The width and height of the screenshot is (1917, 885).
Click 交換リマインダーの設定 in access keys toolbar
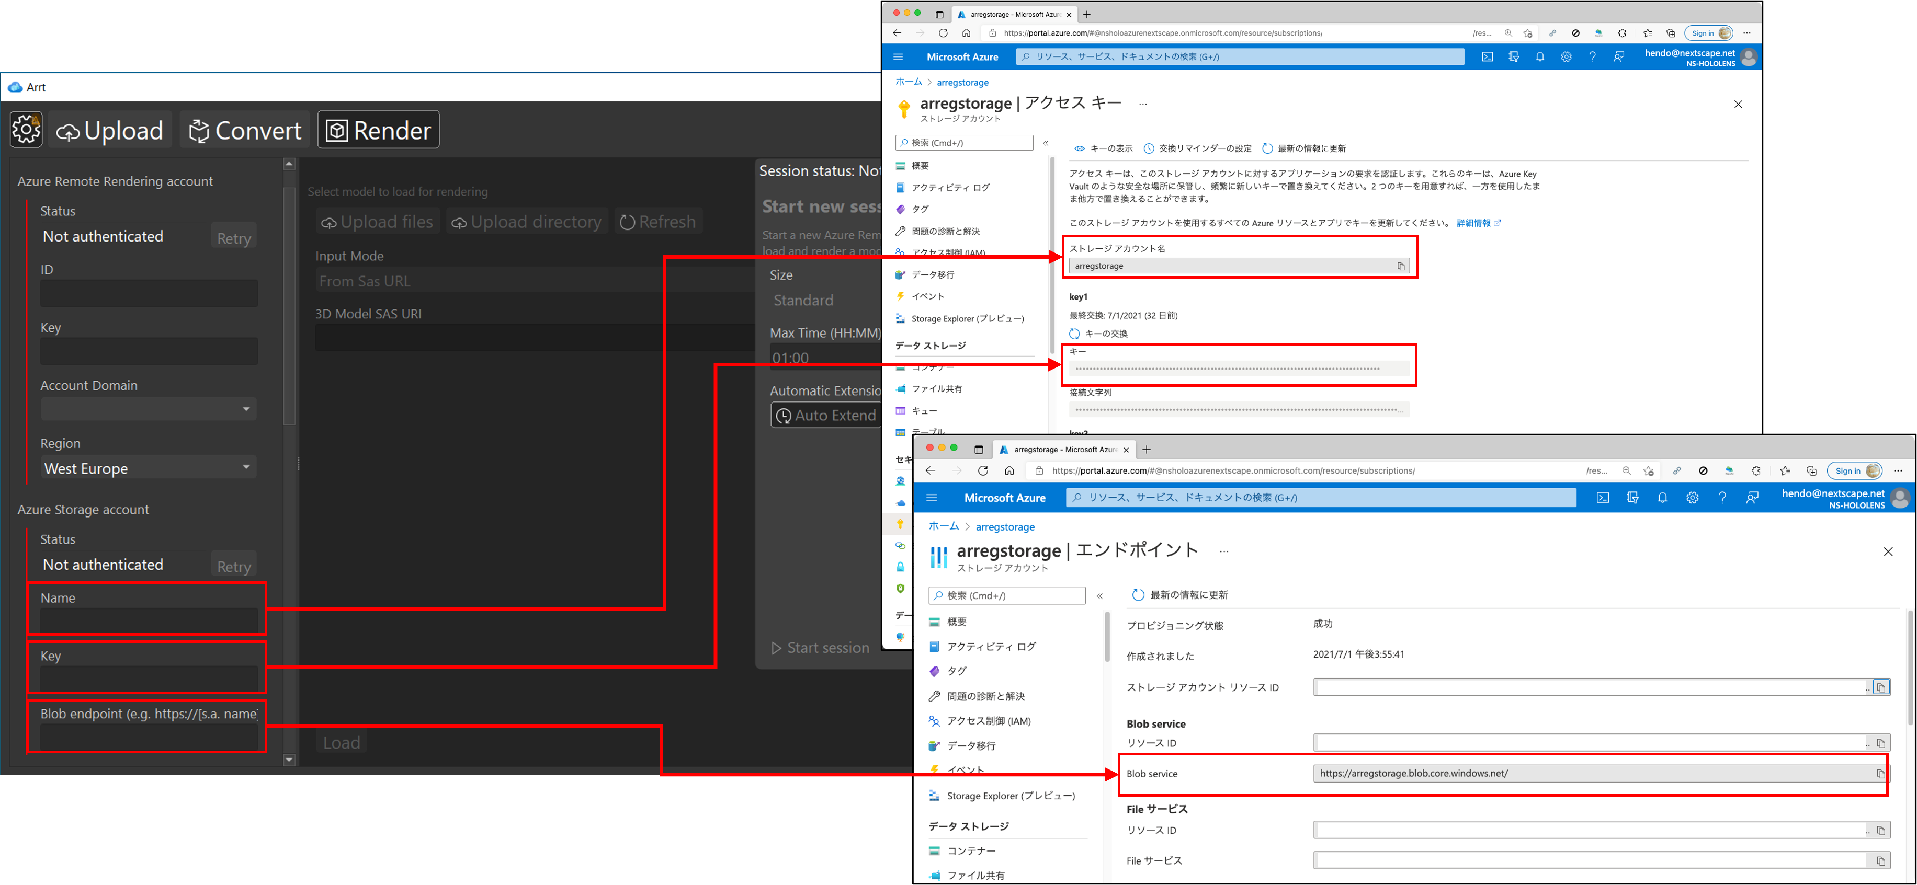tap(1197, 148)
